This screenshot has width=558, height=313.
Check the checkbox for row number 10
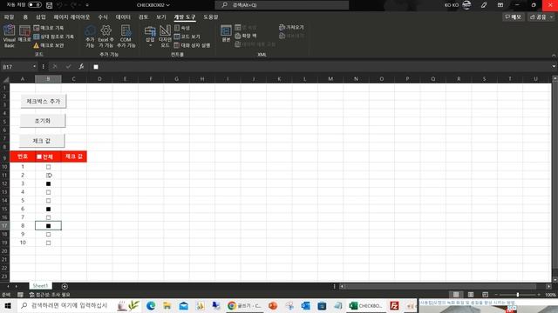pos(49,243)
